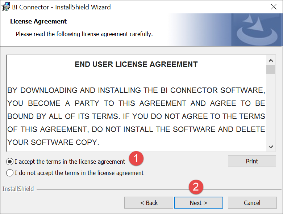283x214 pixels.
Task: Go back with the < Back button
Action: 149,203
